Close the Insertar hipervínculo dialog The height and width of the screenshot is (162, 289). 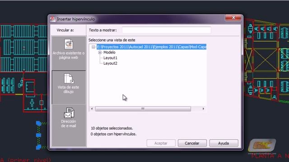pos(233,18)
